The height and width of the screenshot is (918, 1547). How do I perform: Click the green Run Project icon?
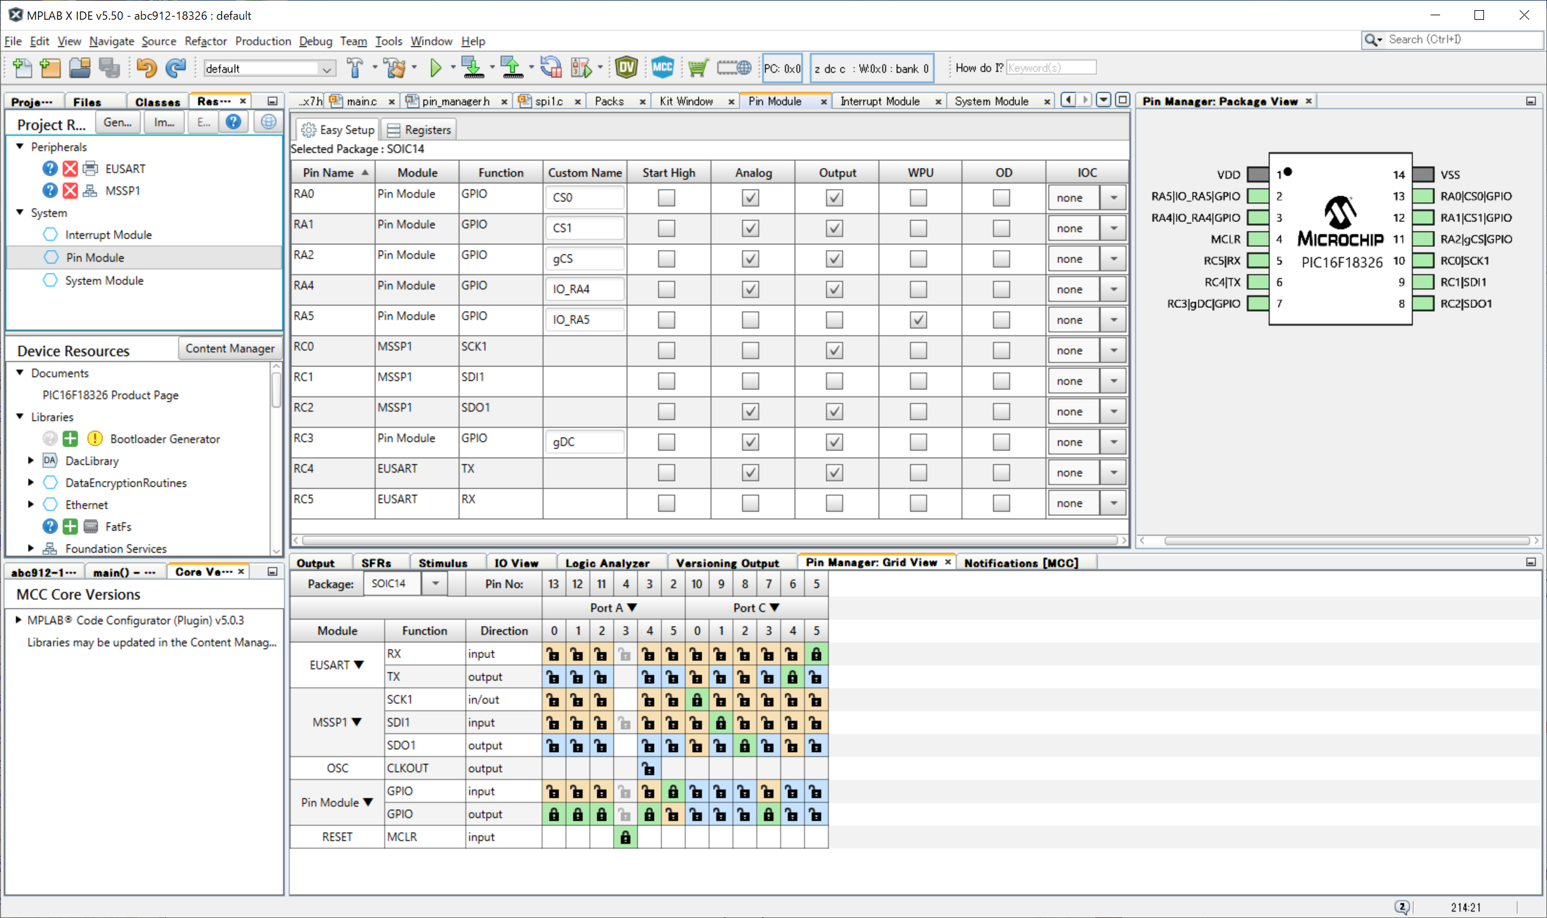[436, 67]
